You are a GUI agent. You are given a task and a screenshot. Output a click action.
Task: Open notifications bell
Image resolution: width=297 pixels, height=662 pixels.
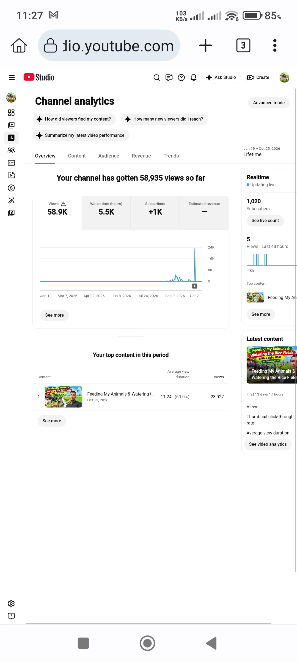click(x=194, y=78)
